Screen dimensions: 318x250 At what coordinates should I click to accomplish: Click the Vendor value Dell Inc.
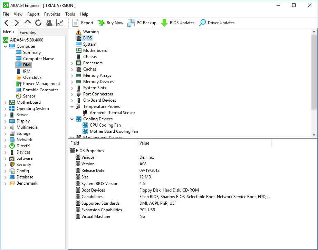coord(147,157)
